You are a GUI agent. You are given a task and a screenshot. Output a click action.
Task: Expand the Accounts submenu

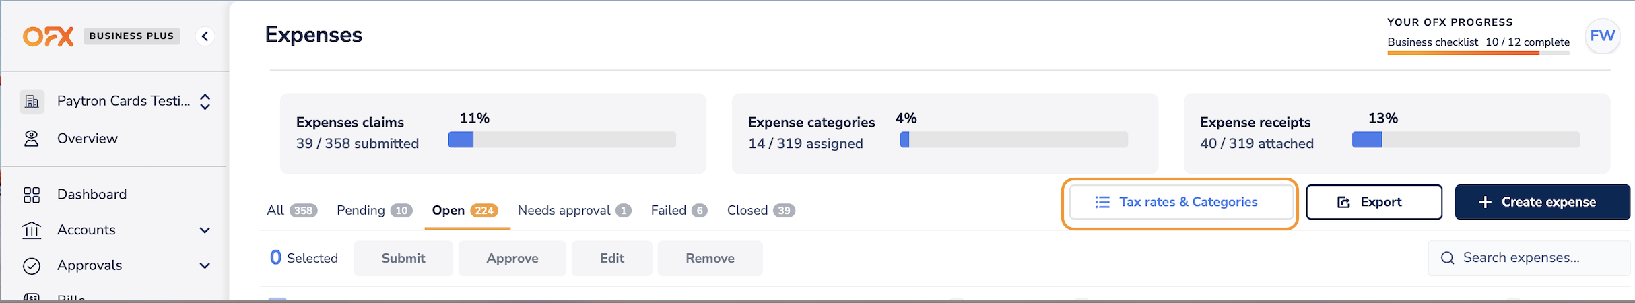tap(205, 230)
